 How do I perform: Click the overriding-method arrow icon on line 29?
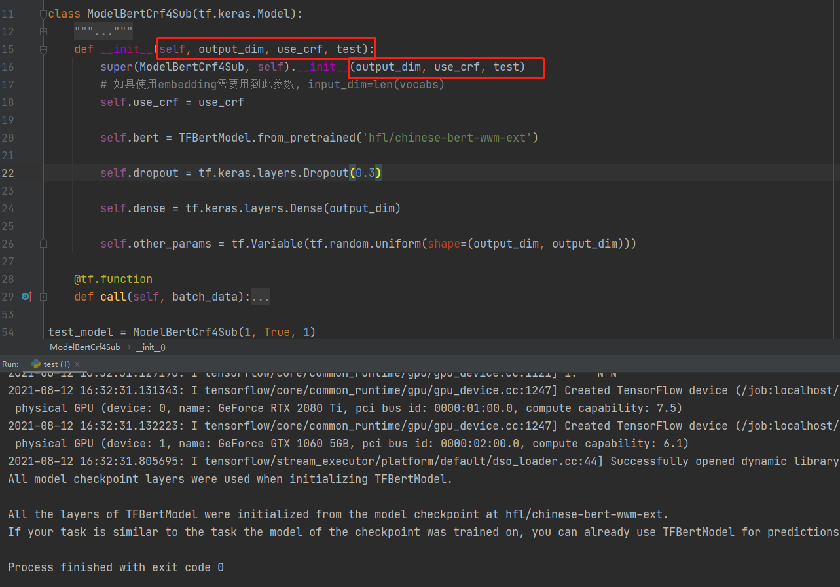point(26,296)
